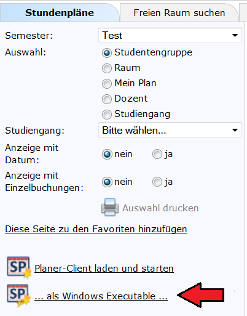The image size is (247, 316).
Task: Choose the Mein Plan option
Action: [x=107, y=84]
